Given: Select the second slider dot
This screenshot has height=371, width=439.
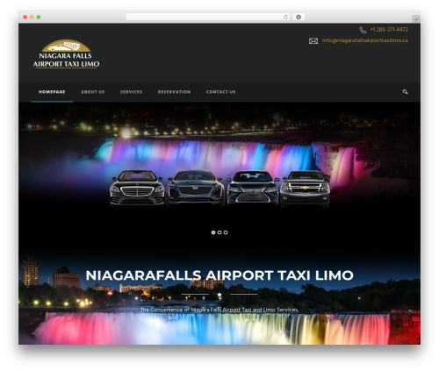Looking at the screenshot, I should tap(219, 232).
